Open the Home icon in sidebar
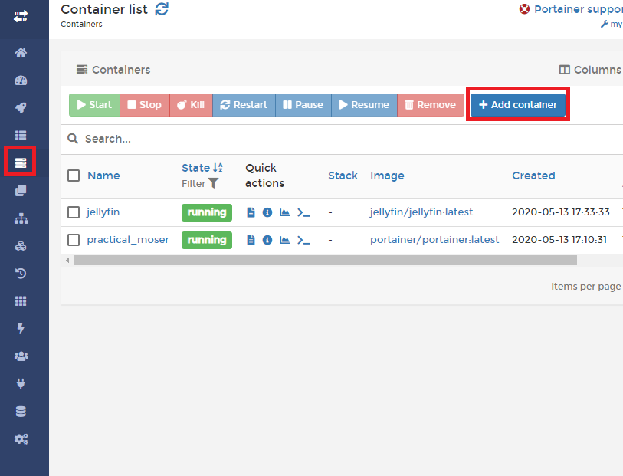Image resolution: width=623 pixels, height=476 pixels. [21, 52]
